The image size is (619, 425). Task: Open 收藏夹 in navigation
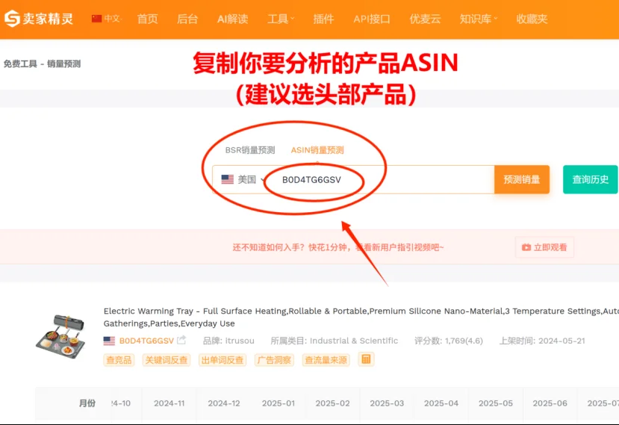tap(532, 19)
